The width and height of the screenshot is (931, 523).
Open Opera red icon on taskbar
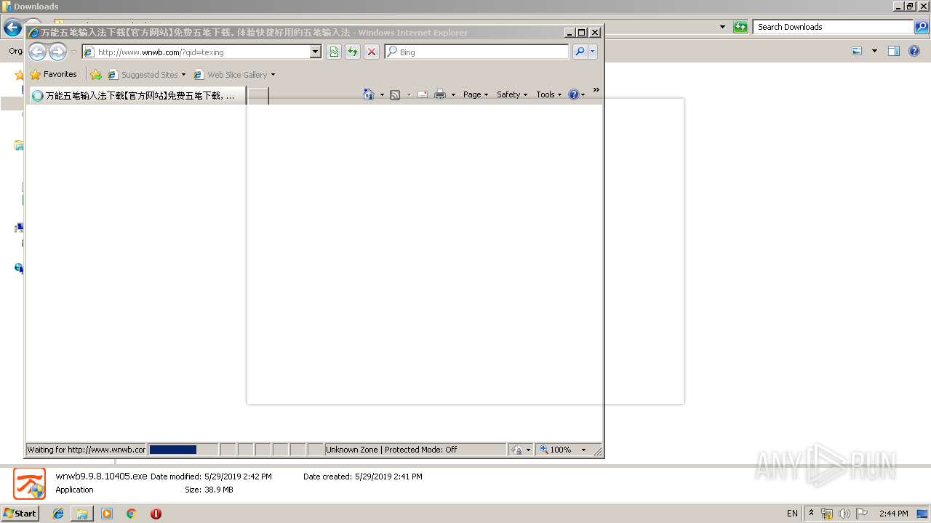(x=156, y=514)
